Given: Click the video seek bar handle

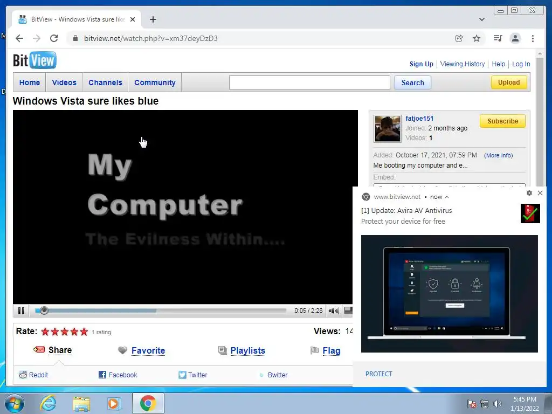Looking at the screenshot, I should point(44,310).
